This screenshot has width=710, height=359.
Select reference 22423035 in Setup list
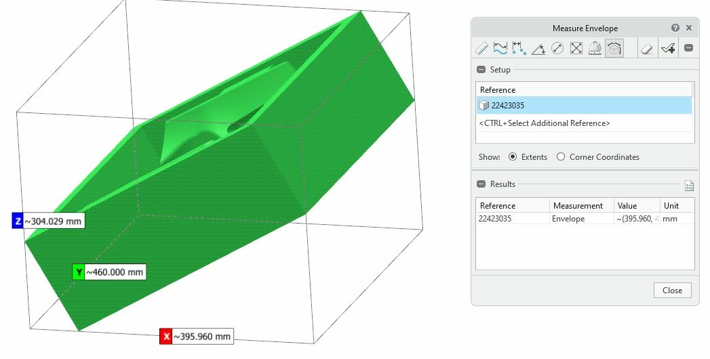pyautogui.click(x=584, y=106)
